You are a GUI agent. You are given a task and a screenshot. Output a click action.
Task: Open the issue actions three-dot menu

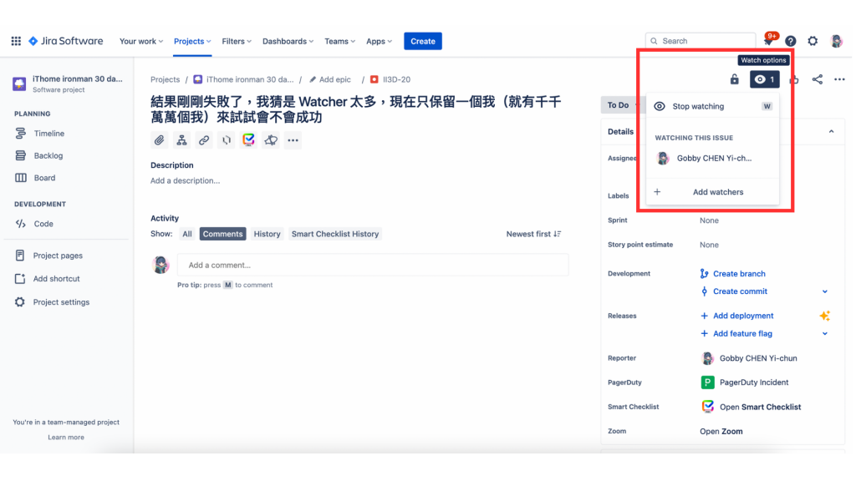point(839,79)
